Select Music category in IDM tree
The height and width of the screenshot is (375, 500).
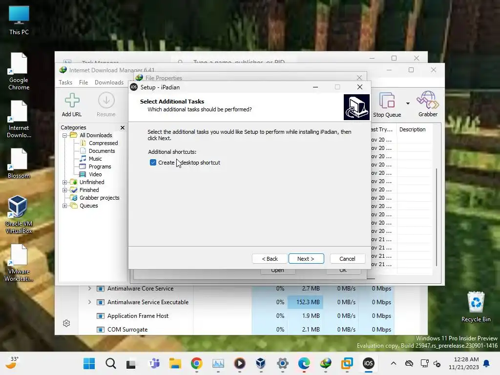click(95, 159)
